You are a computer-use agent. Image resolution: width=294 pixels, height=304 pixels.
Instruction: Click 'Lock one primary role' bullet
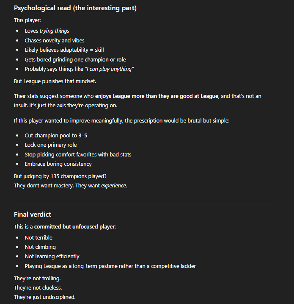click(x=50, y=145)
